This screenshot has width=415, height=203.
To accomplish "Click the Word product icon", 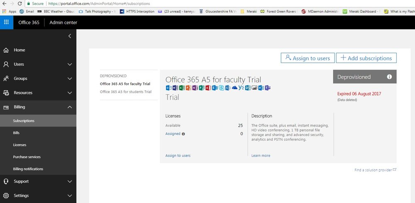I will click(x=175, y=88).
